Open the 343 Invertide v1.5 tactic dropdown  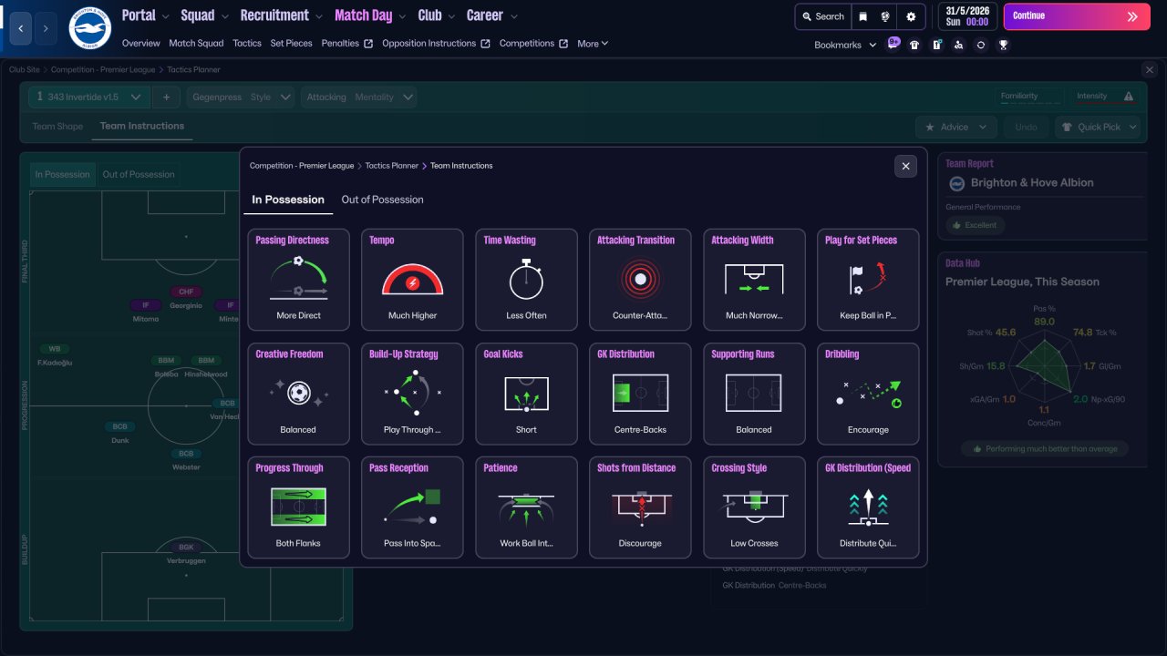pyautogui.click(x=88, y=97)
